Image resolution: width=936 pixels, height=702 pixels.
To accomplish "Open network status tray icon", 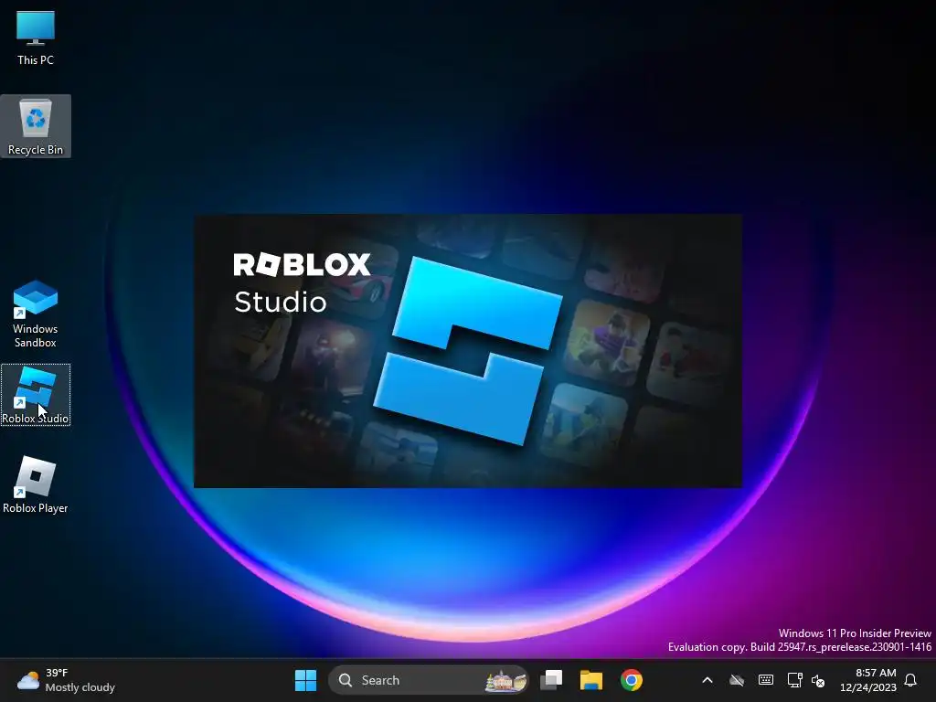I will coord(794,680).
